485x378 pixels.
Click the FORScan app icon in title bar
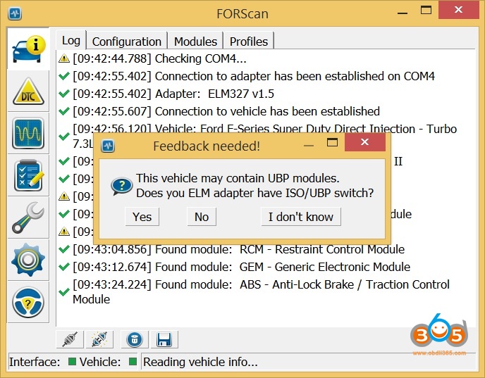coord(15,13)
